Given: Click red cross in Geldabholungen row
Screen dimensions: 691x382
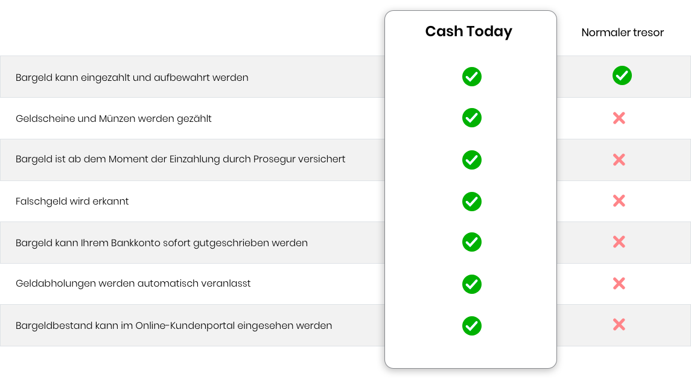Looking at the screenshot, I should (x=619, y=283).
